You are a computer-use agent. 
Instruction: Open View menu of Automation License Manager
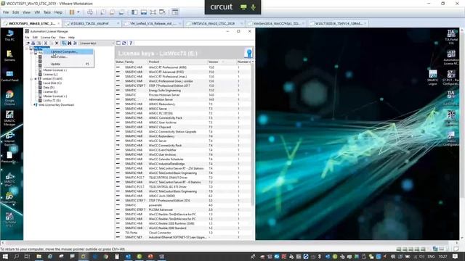pos(62,38)
